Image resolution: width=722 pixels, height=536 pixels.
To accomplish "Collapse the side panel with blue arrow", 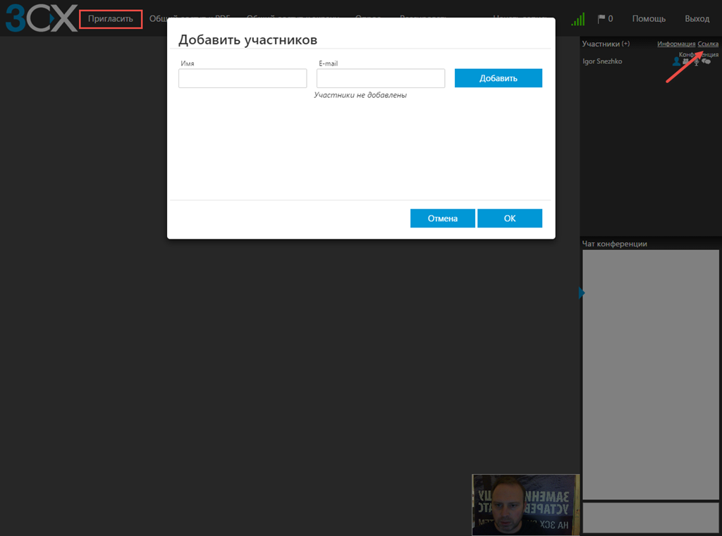I will pos(582,292).
